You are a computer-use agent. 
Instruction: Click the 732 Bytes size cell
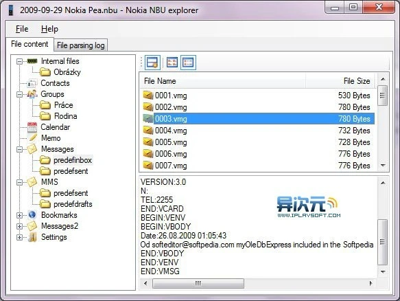coord(354,131)
